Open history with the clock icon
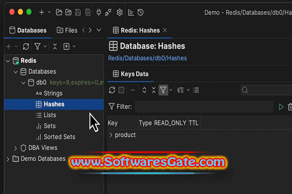The image size is (292, 194). click(x=140, y=13)
